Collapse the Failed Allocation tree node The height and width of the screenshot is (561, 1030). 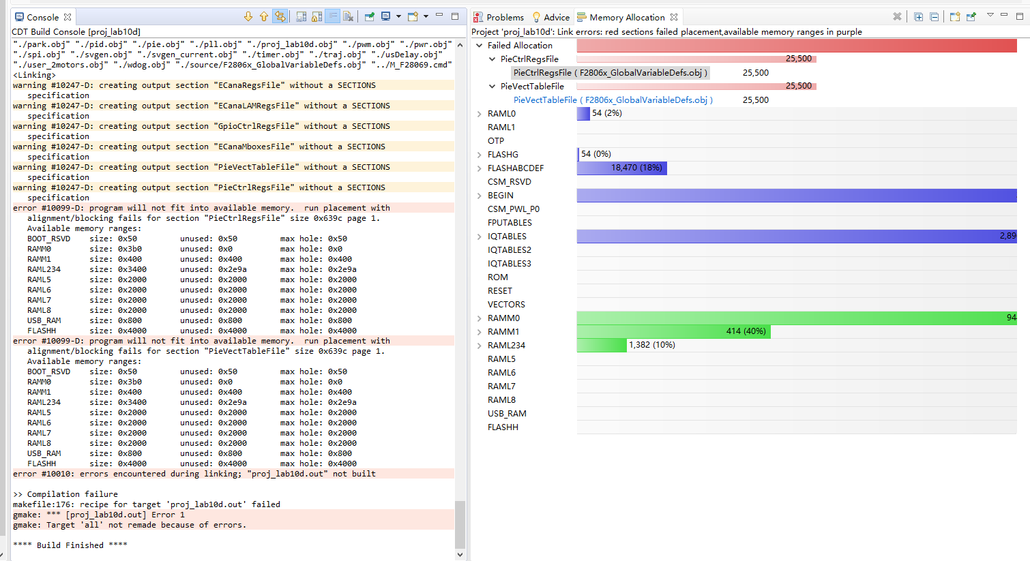480,46
